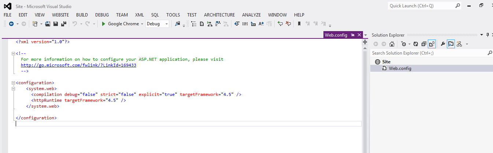The height and width of the screenshot is (153, 493).
Task: Click the Save All stacked floppy icon
Action: [63, 24]
